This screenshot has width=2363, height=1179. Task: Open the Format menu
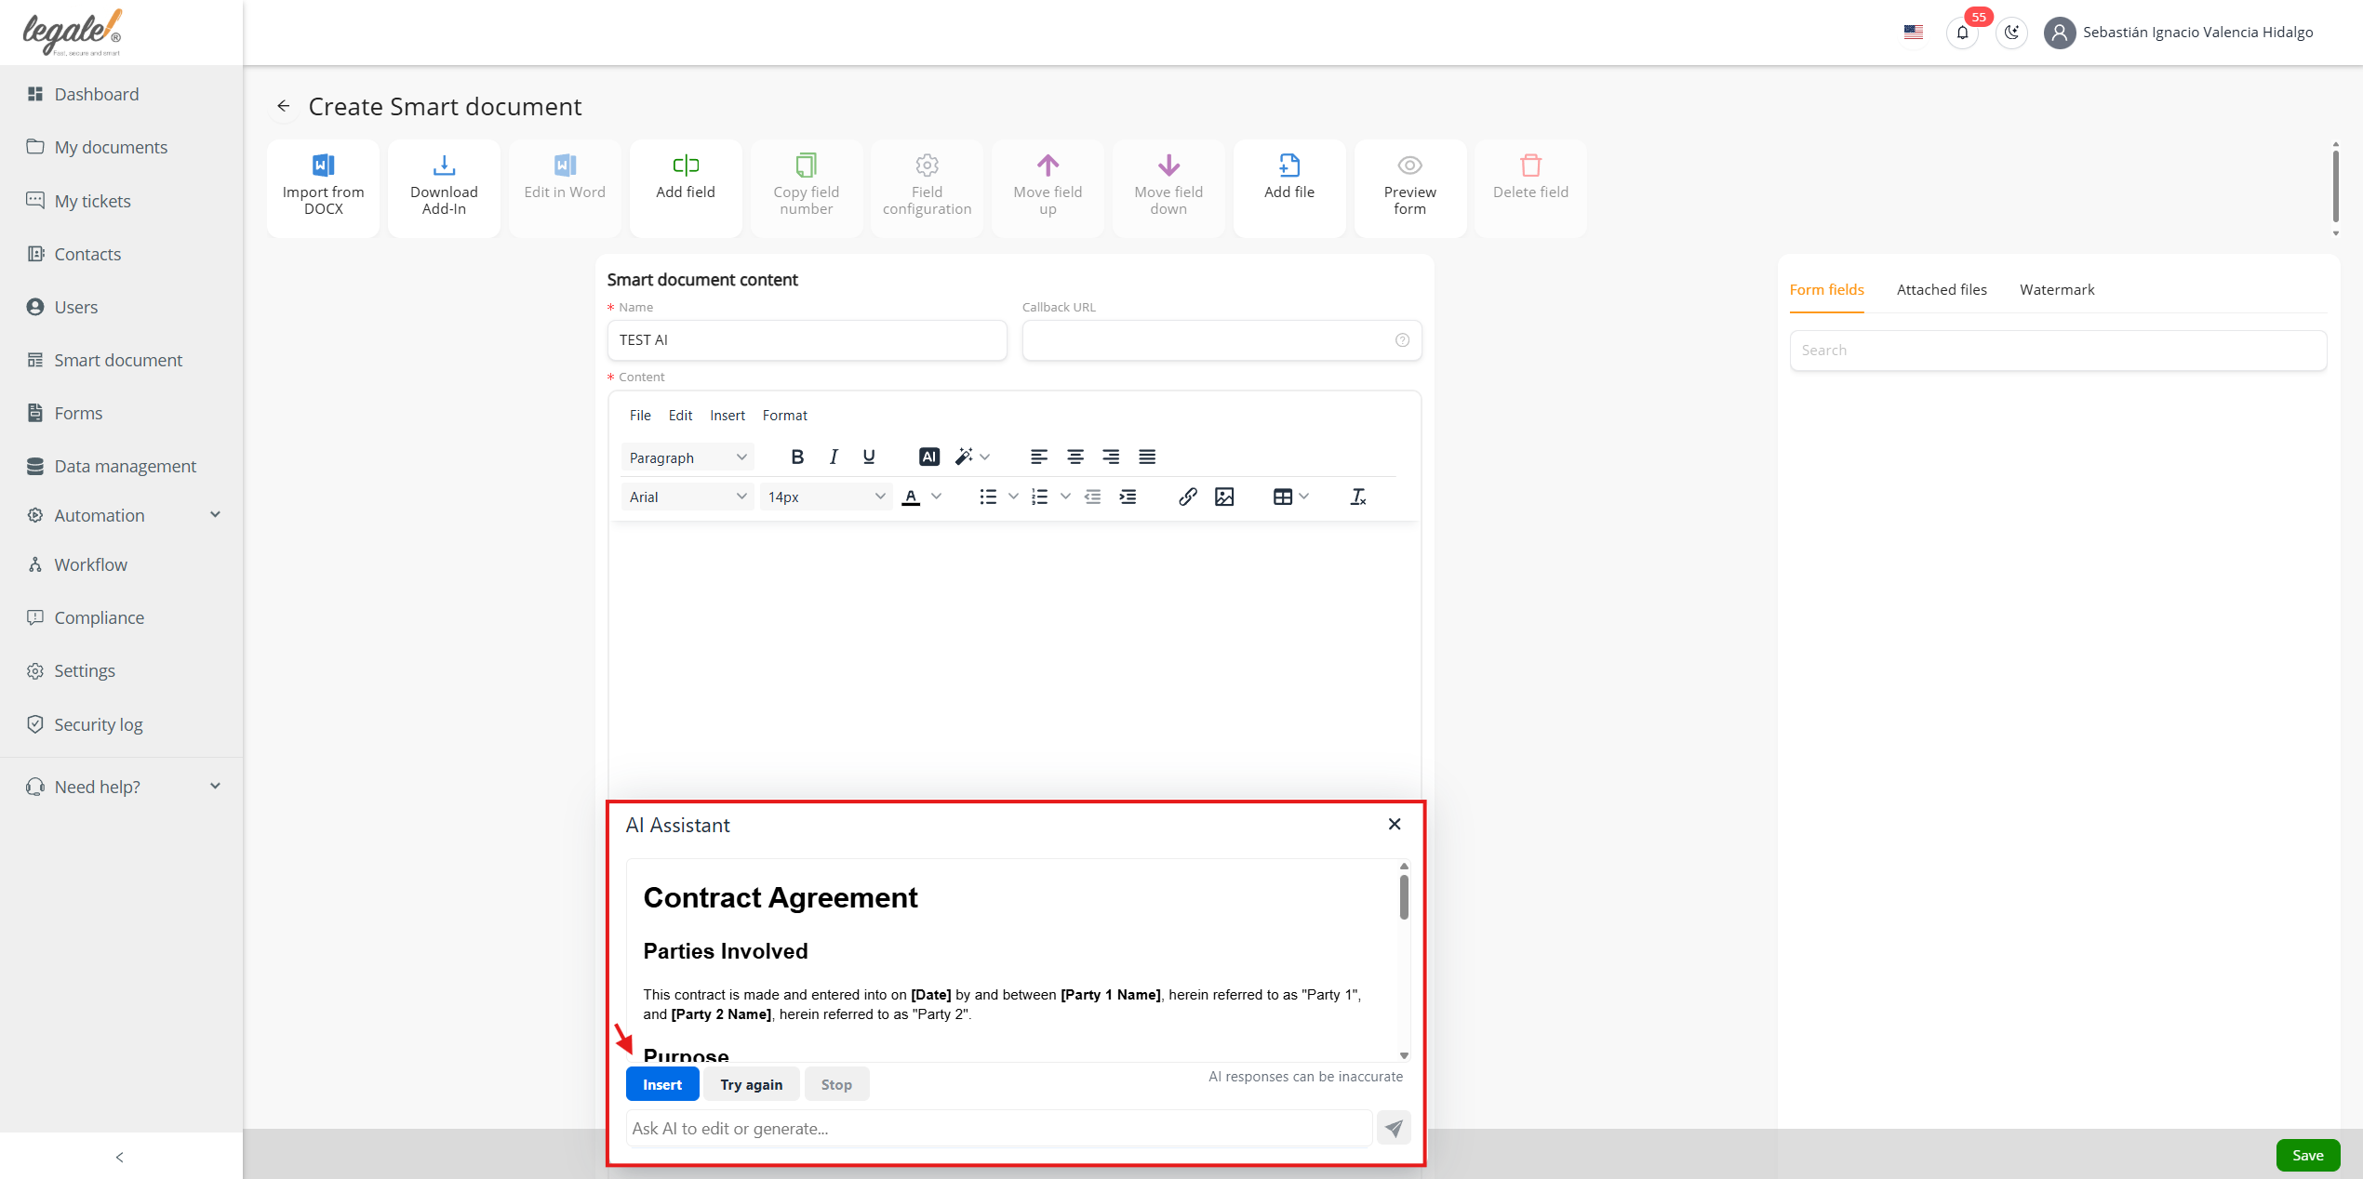pyautogui.click(x=784, y=416)
